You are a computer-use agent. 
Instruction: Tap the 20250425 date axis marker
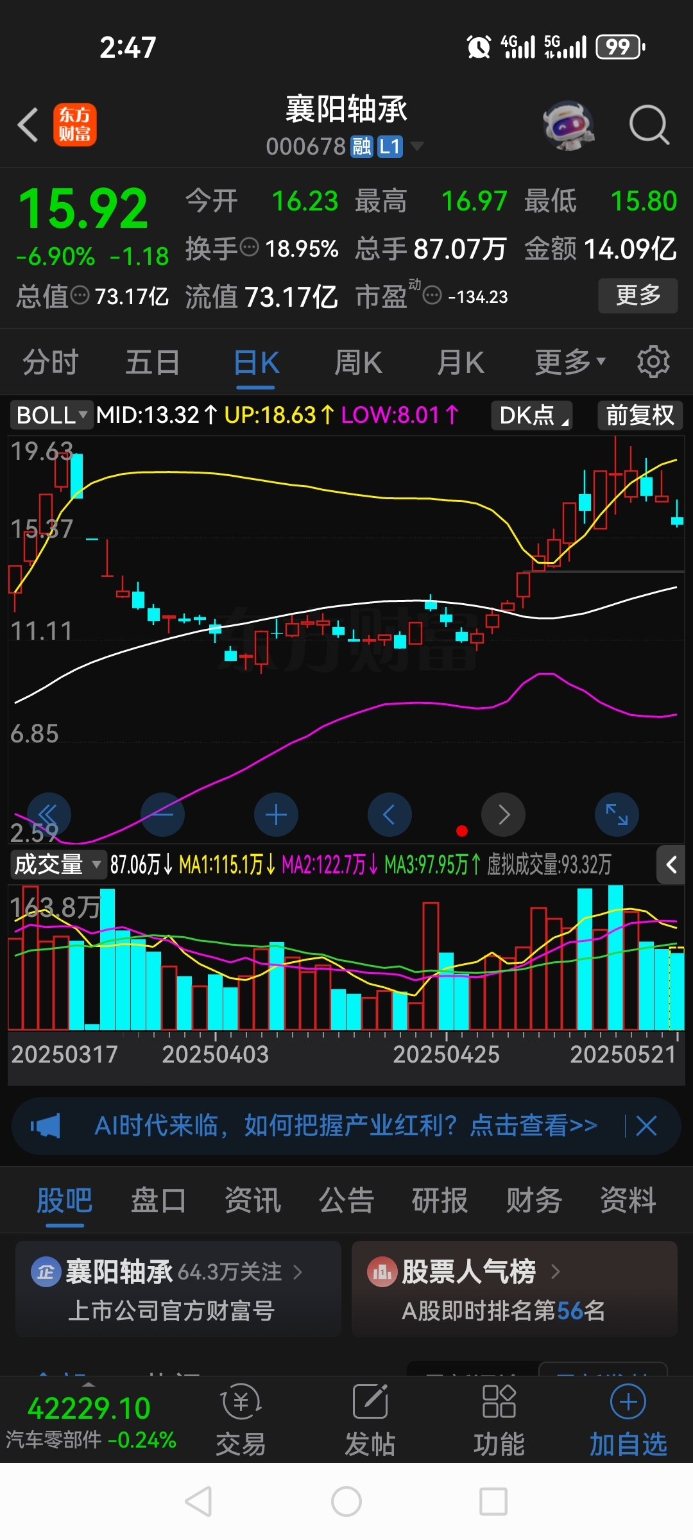(x=446, y=1054)
